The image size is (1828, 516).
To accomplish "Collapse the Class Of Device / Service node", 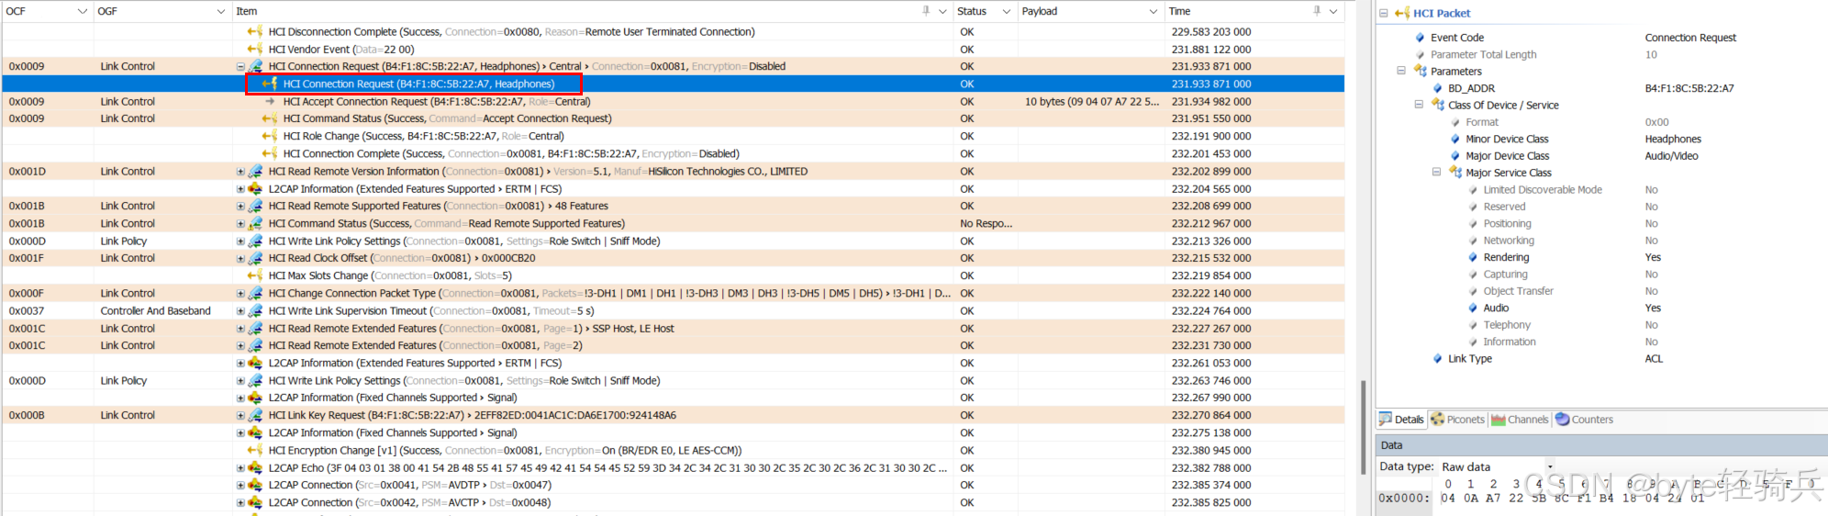I will [1419, 106].
